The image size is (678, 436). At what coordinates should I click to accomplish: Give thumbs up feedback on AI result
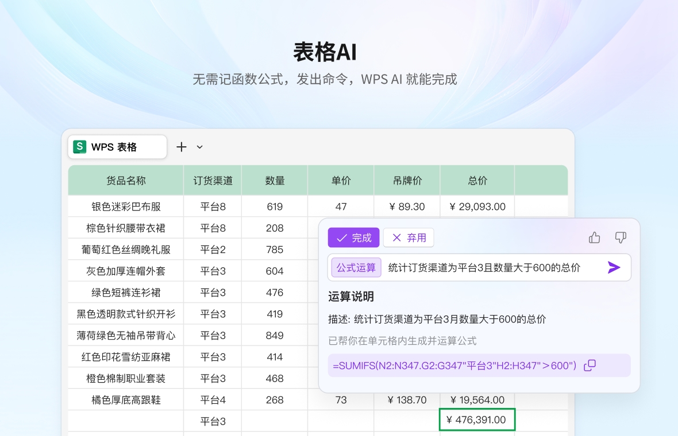pos(594,237)
